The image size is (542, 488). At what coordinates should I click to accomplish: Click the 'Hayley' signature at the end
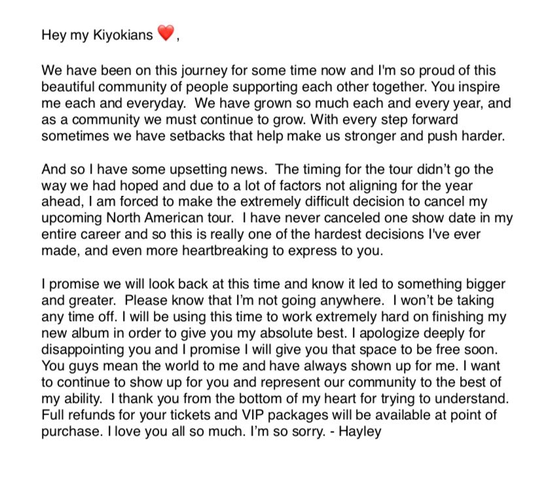point(360,432)
